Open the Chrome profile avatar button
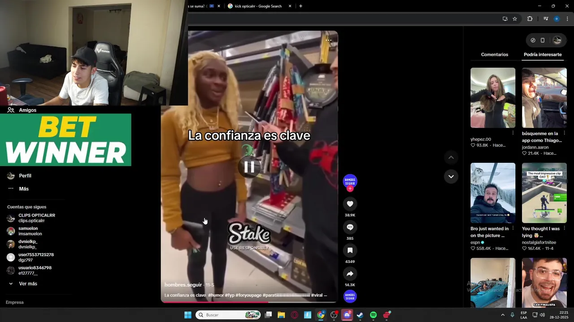Screen dimensions: 574x322 tap(557, 19)
